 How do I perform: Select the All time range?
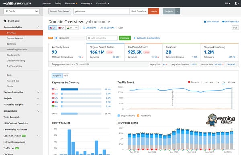(x=231, y=82)
